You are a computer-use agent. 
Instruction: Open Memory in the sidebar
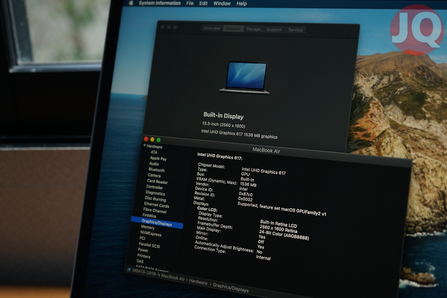pos(148,227)
